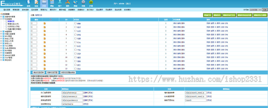Click the orange page icon for ID 9
Viewport: 268px width, 108px height.
[45, 53]
